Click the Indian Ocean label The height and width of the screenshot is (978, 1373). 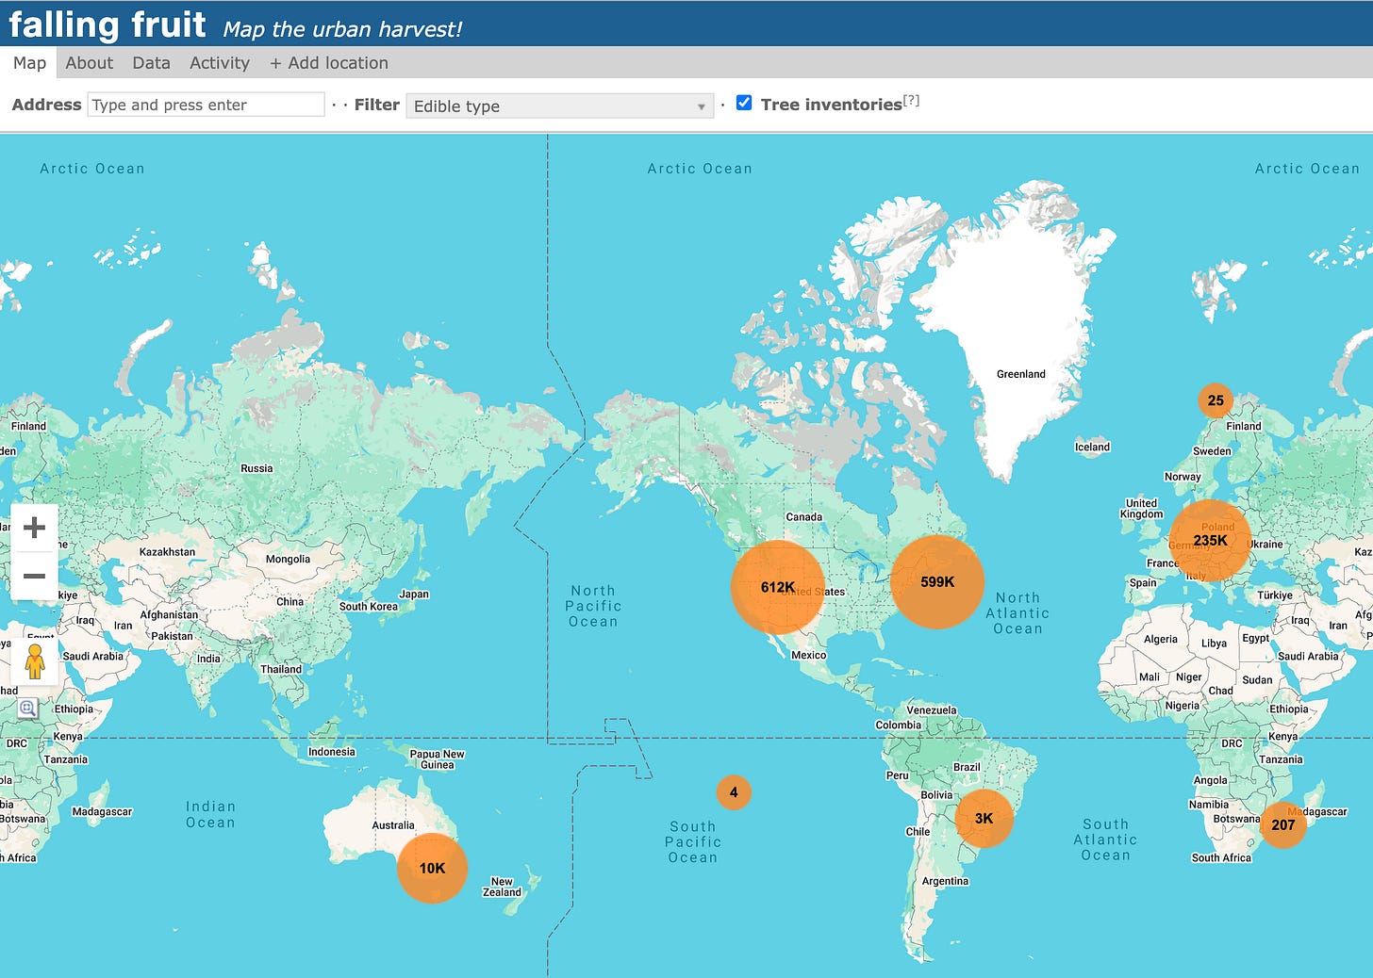210,814
